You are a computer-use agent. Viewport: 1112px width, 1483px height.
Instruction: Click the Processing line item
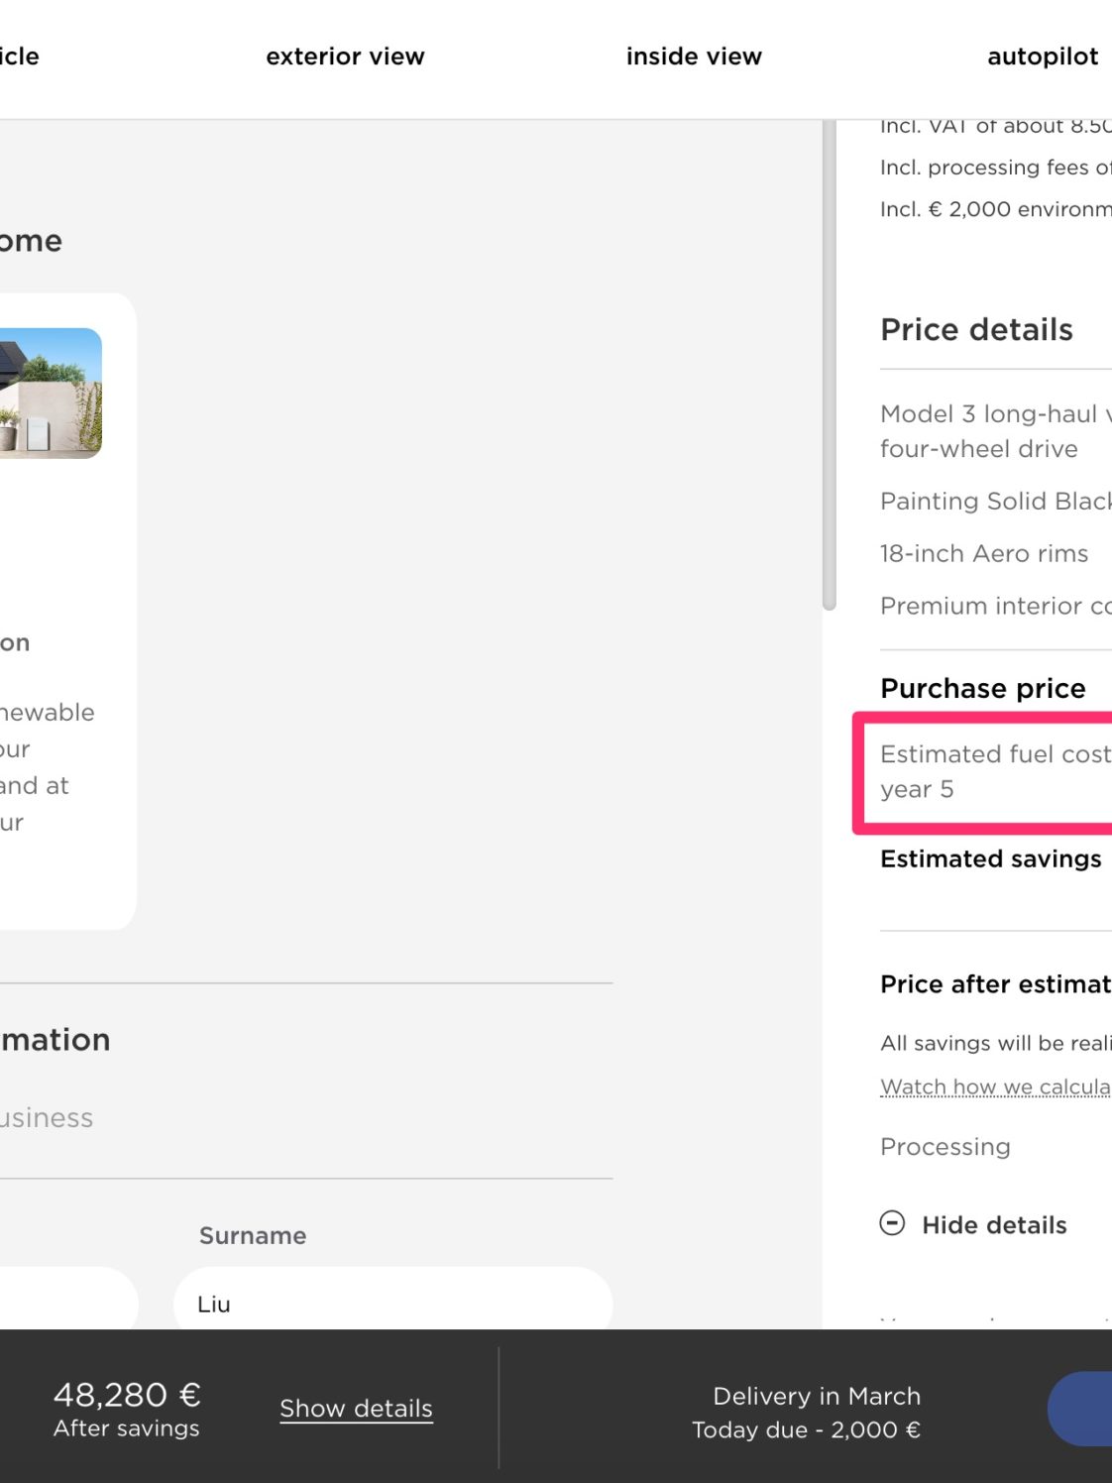[945, 1147]
